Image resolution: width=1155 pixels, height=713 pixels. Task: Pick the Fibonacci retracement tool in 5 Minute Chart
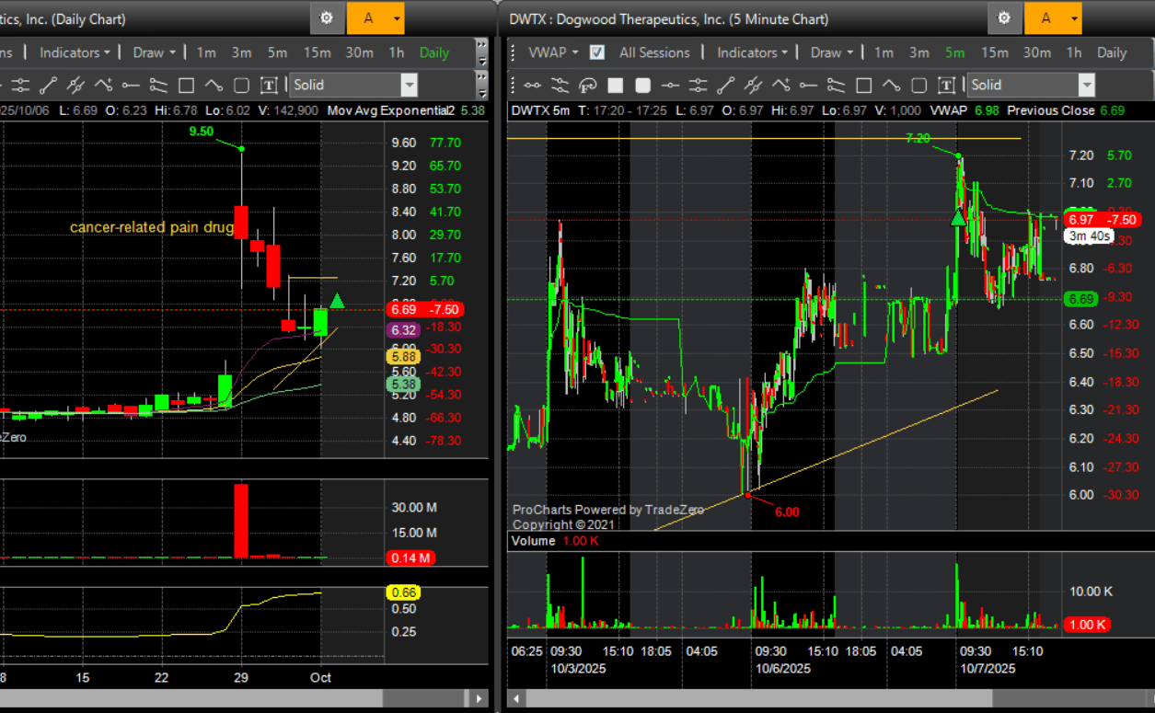587,86
